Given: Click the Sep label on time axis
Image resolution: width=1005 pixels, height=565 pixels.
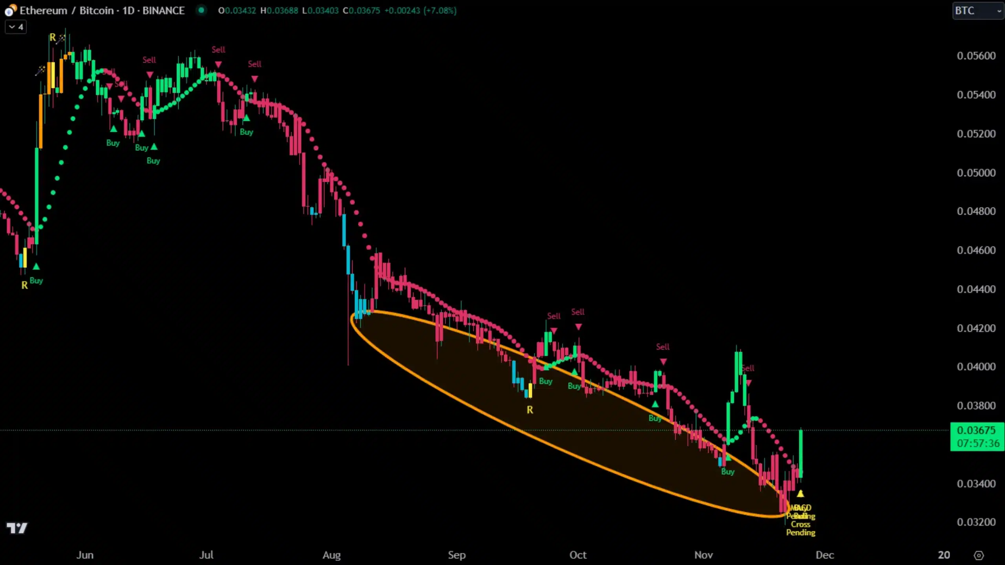Looking at the screenshot, I should tap(457, 555).
